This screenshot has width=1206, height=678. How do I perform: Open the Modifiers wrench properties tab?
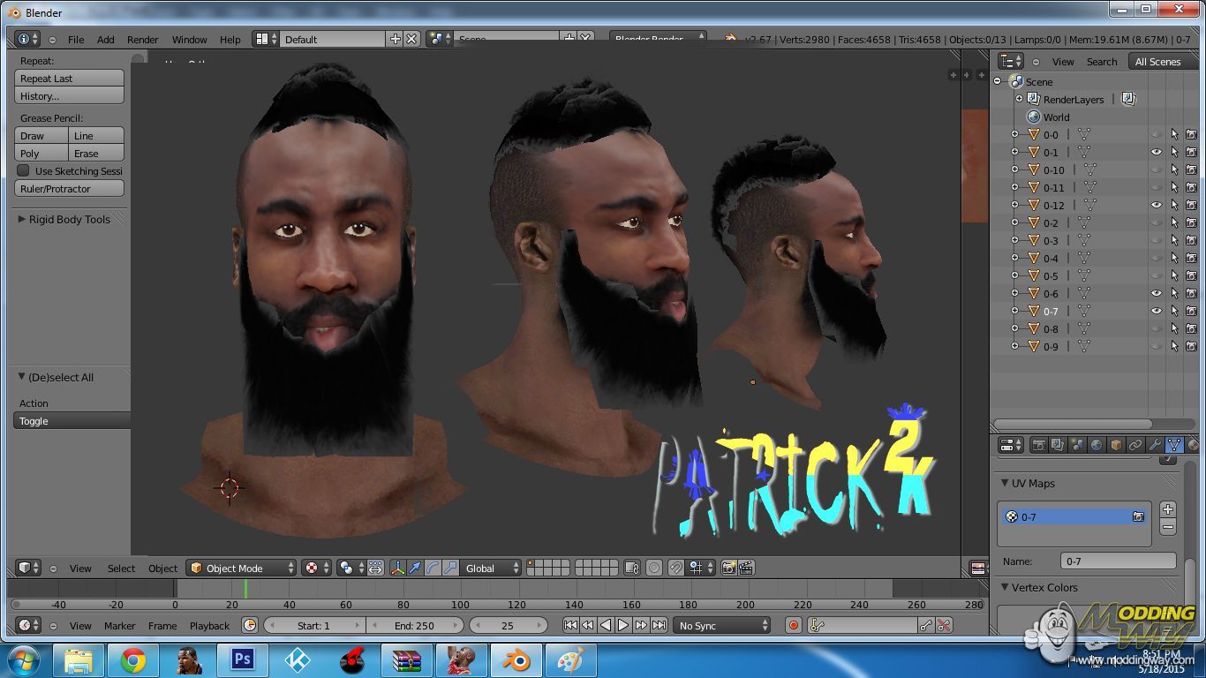(1155, 446)
